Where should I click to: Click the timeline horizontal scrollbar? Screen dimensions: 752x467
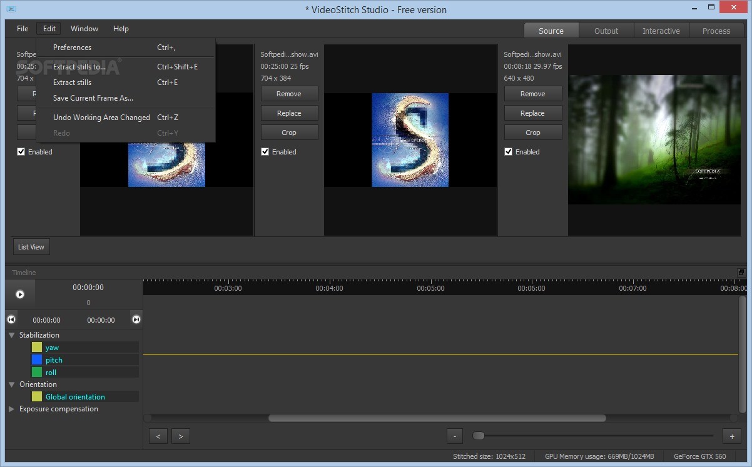(x=437, y=418)
